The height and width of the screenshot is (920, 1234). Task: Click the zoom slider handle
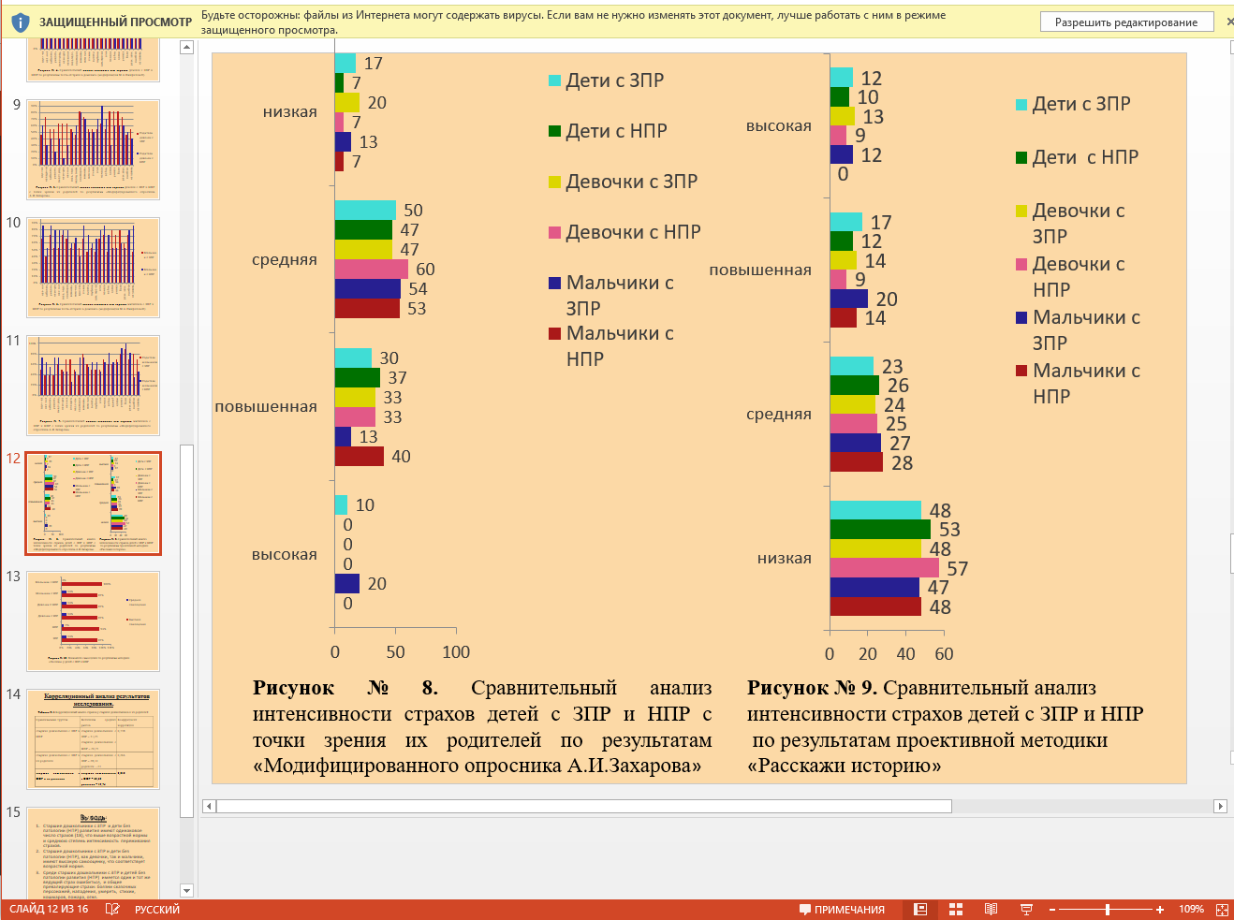pos(1108,909)
